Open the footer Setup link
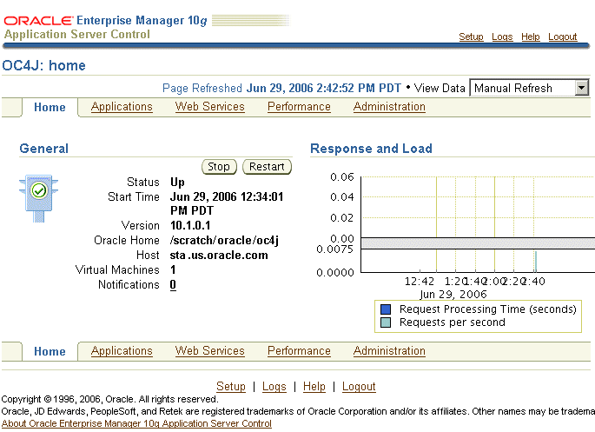The height and width of the screenshot is (432, 595). (x=231, y=387)
